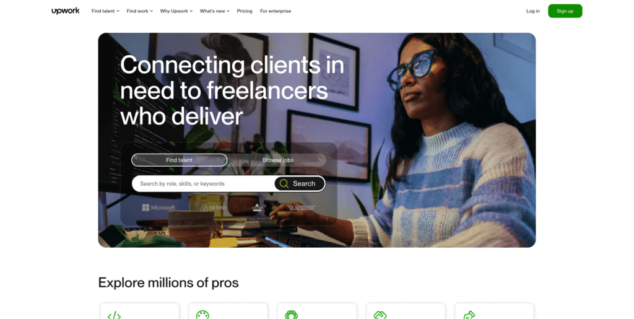The width and height of the screenshot is (634, 319).
Task: Expand the Find work navigation dropdown
Action: (x=139, y=11)
